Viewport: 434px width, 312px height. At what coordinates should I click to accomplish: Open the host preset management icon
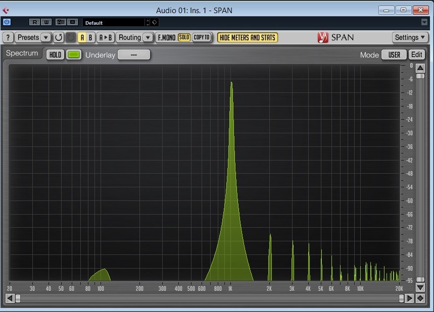(x=73, y=22)
